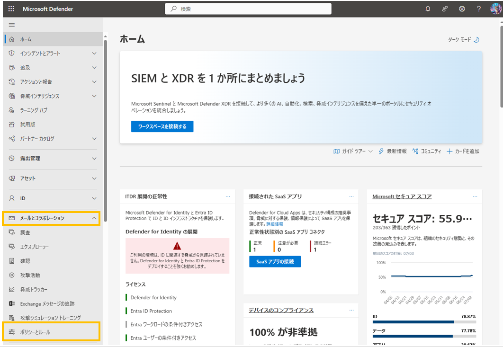
Task: Click the 脅威トラッカー chart icon
Action: tap(12, 289)
